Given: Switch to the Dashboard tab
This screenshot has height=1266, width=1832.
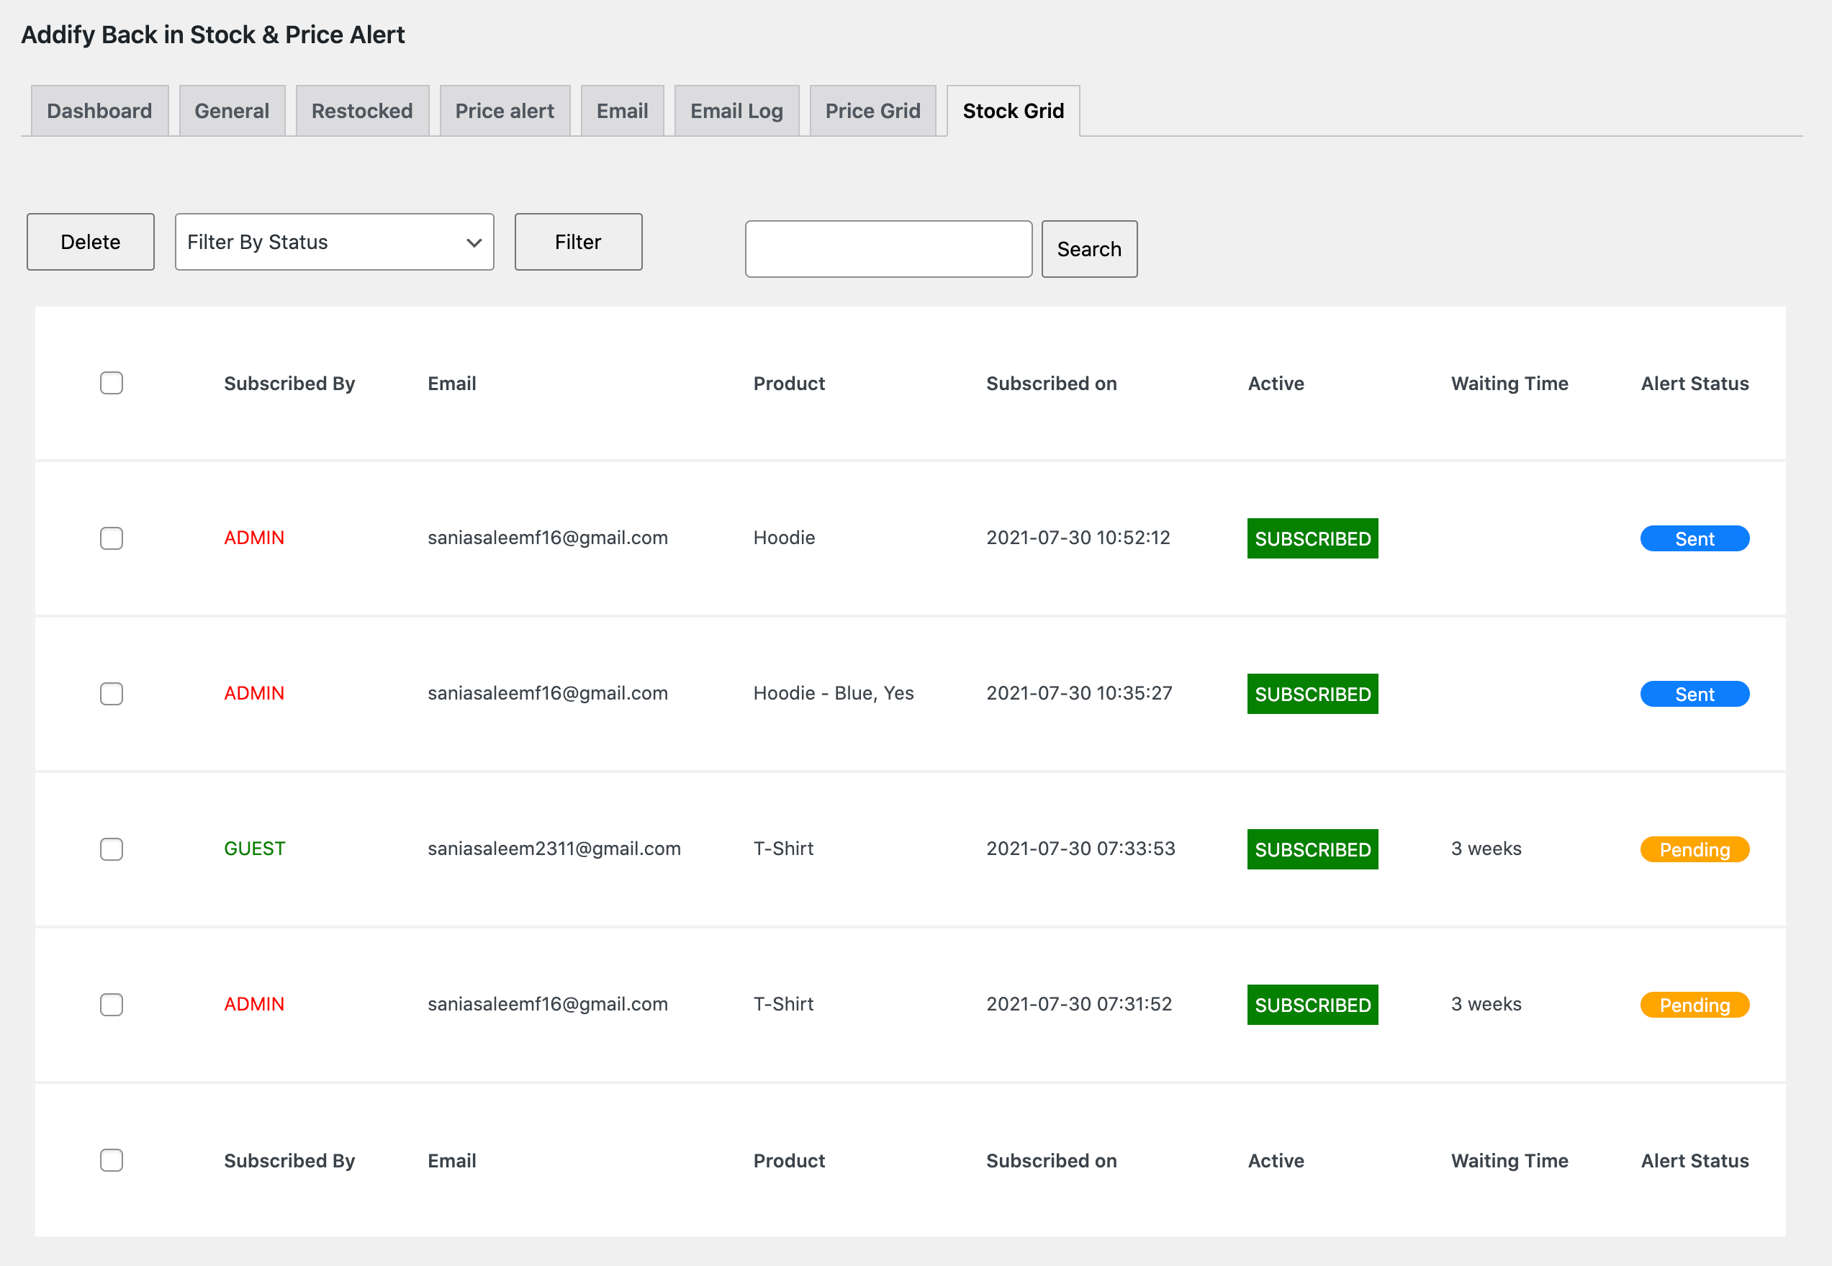Looking at the screenshot, I should pyautogui.click(x=99, y=110).
